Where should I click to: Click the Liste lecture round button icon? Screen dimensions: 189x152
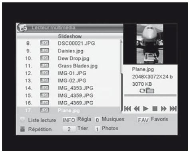[22, 120]
